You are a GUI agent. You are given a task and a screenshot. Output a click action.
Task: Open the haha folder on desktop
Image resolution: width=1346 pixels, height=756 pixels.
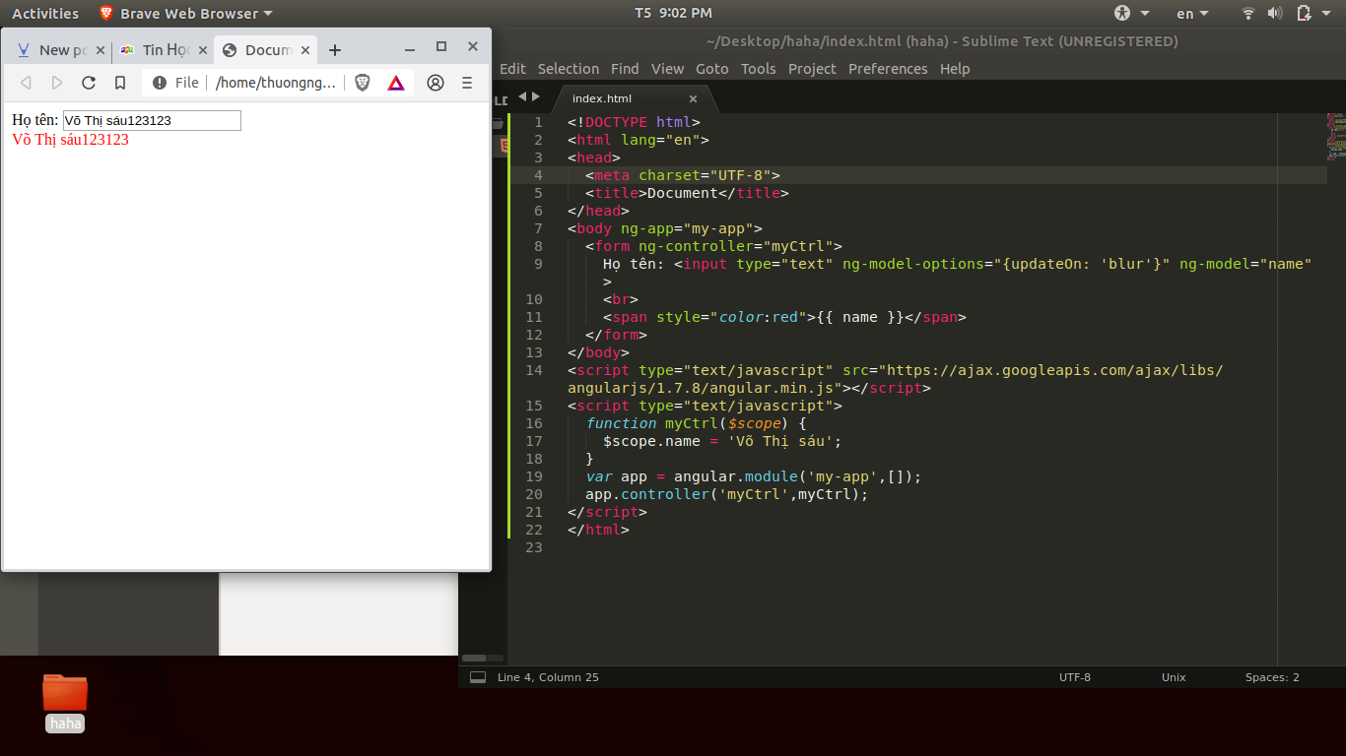[x=65, y=694]
